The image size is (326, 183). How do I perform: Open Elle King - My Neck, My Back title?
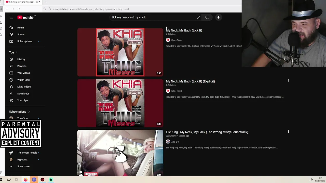[x=207, y=132]
